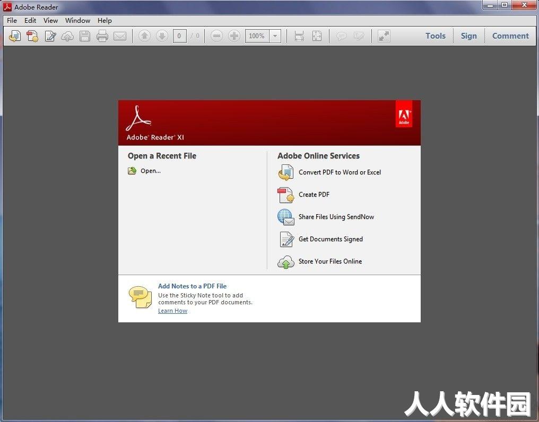
Task: Click the Email envelope toolbar icon
Action: [x=120, y=36]
